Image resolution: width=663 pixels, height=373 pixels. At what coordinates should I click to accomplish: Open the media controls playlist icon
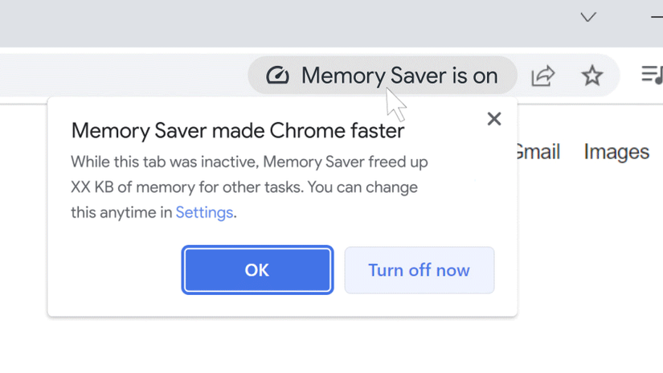point(652,75)
